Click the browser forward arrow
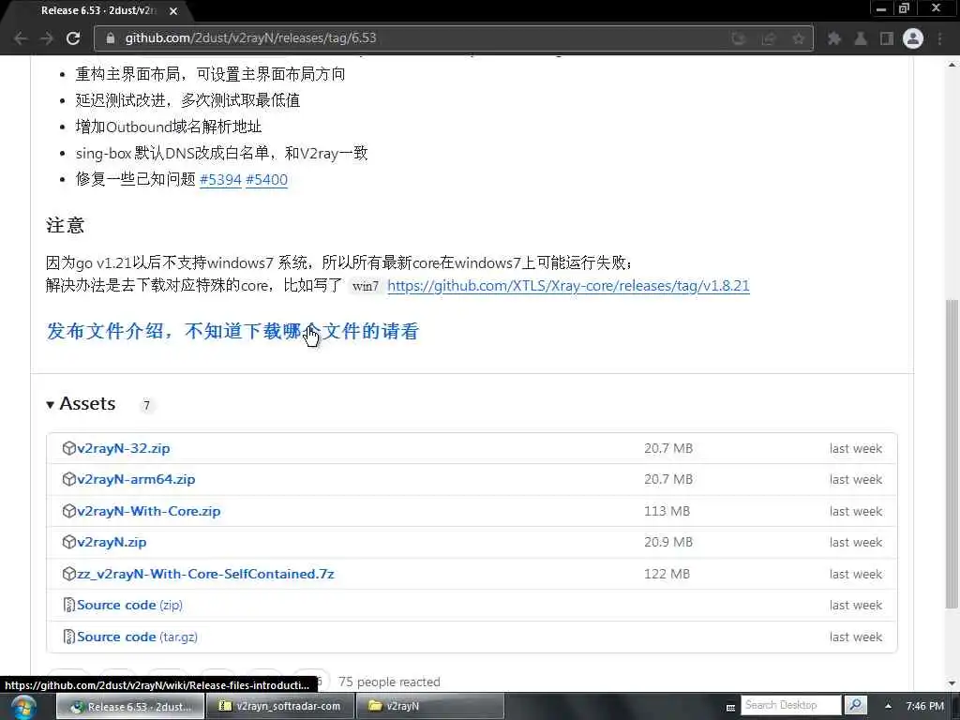Screen dimensions: 960x720 pyautogui.click(x=47, y=38)
